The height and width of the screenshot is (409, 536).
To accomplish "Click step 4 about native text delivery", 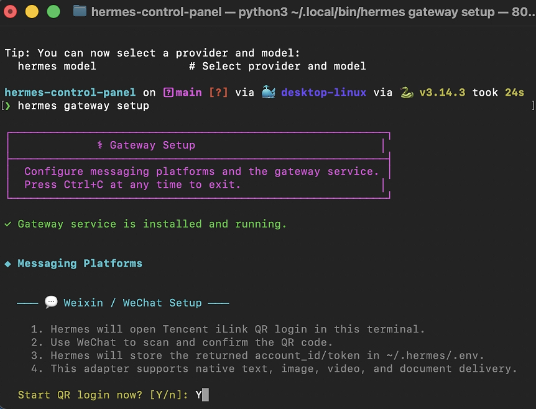I will 274,369.
